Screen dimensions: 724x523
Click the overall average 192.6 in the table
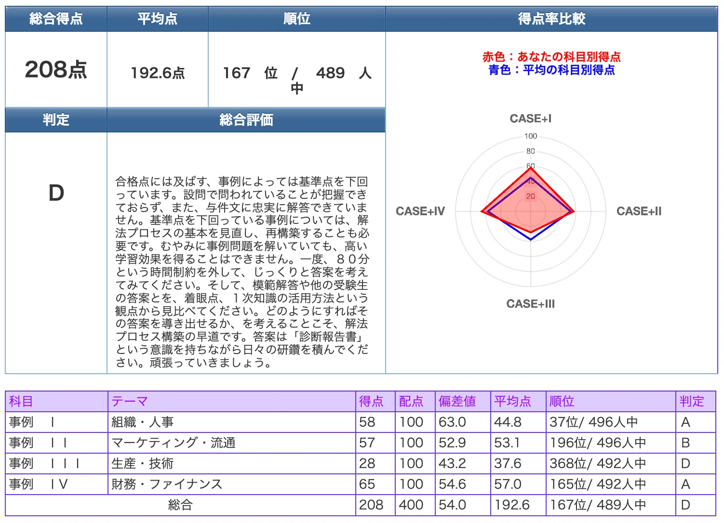click(x=518, y=505)
